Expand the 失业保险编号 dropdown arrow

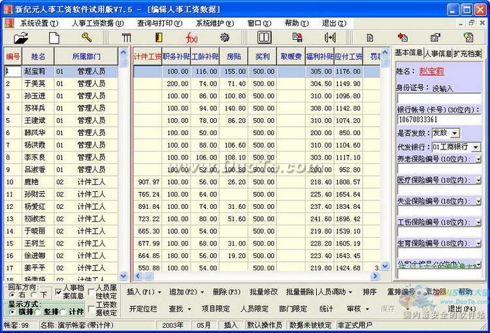pyautogui.click(x=478, y=202)
